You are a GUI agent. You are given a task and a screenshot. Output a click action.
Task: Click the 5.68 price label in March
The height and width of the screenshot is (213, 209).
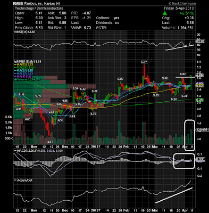click(165, 78)
